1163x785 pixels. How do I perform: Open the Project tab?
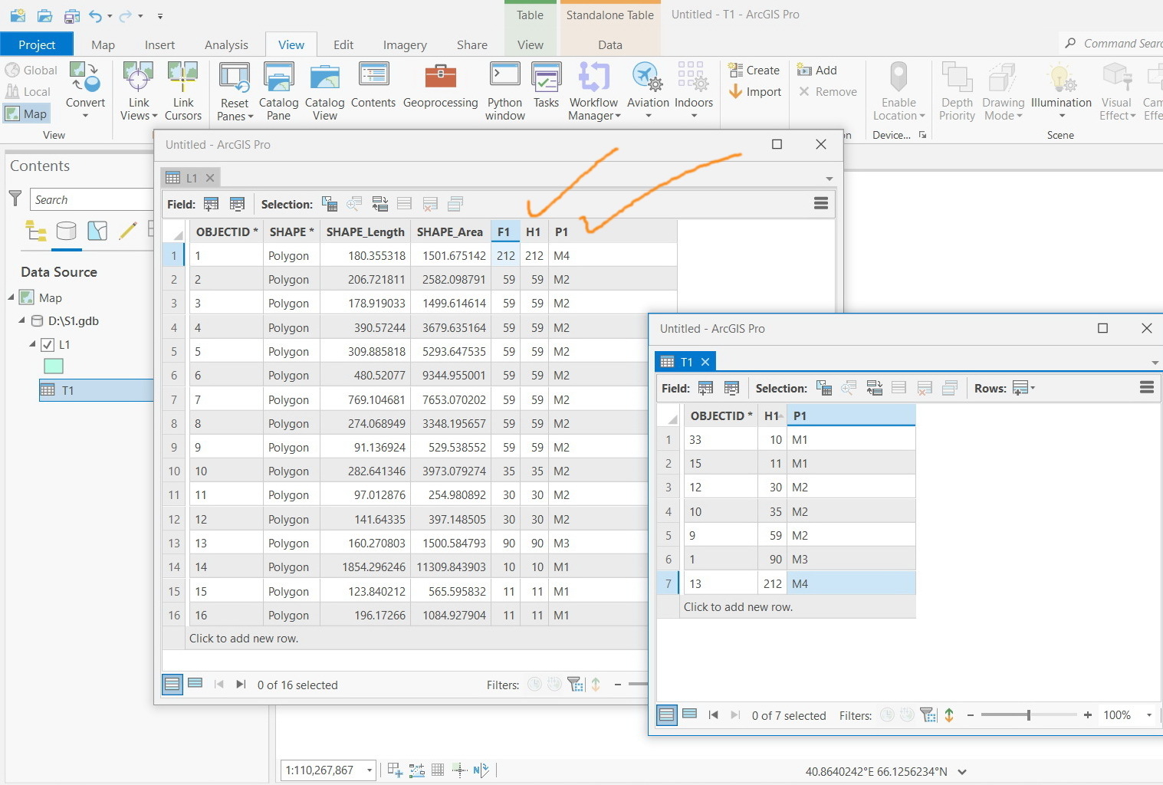tap(37, 44)
